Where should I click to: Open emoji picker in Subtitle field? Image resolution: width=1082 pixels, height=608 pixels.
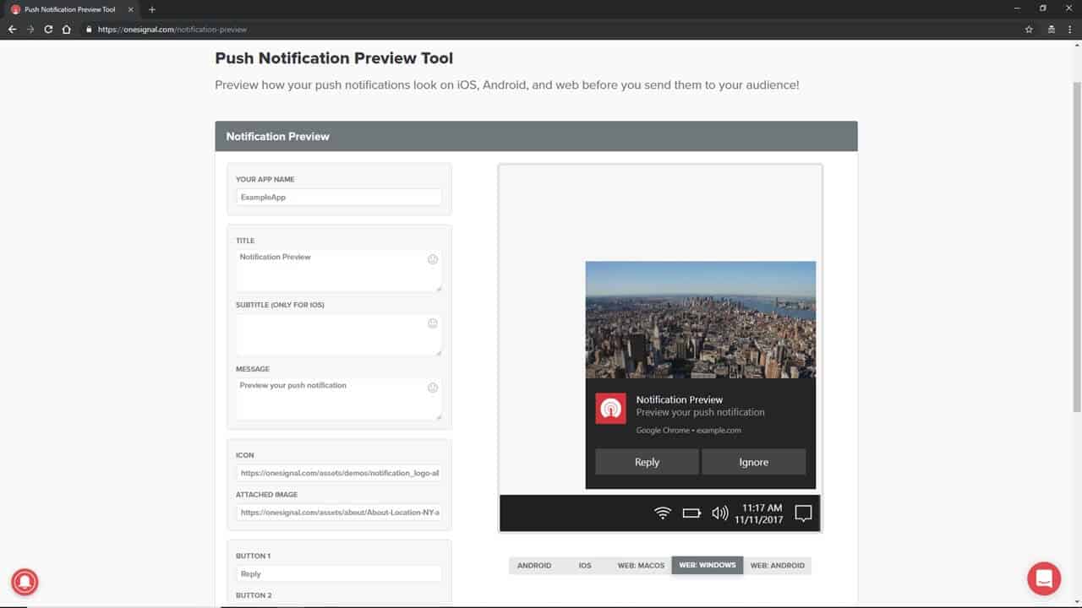[433, 323]
